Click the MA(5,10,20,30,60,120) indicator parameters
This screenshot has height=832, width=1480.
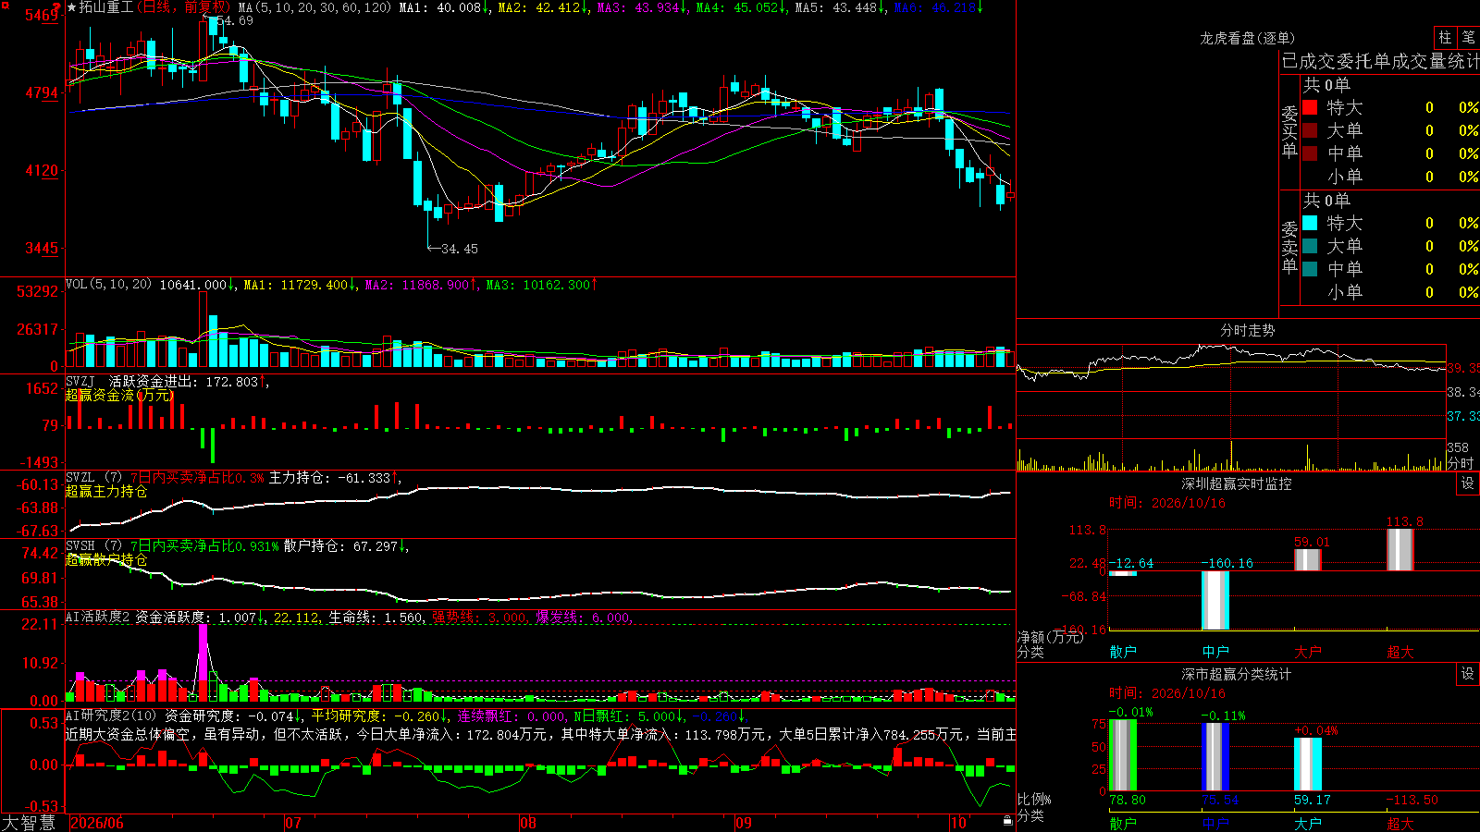[314, 7]
